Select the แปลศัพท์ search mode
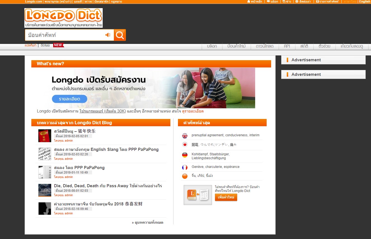 pos(30,45)
